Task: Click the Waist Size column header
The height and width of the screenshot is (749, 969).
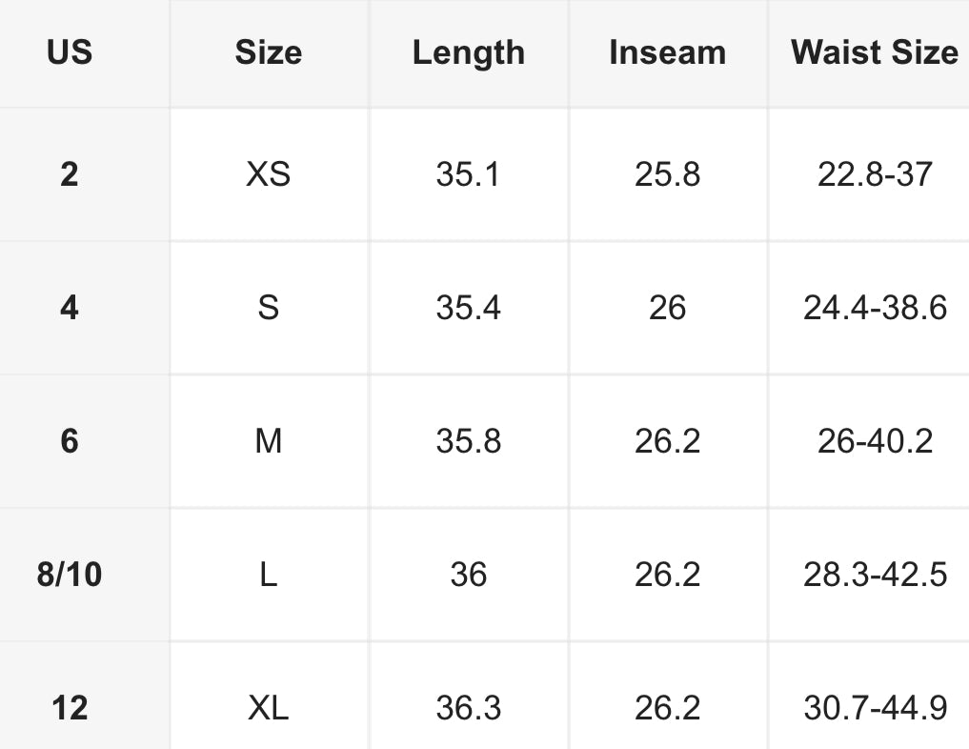Action: pyautogui.click(x=874, y=52)
